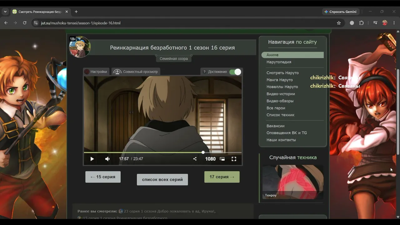The image size is (400, 225).
Task: Click the anime cover thumbnail marked 18+
Action: [x=80, y=47]
